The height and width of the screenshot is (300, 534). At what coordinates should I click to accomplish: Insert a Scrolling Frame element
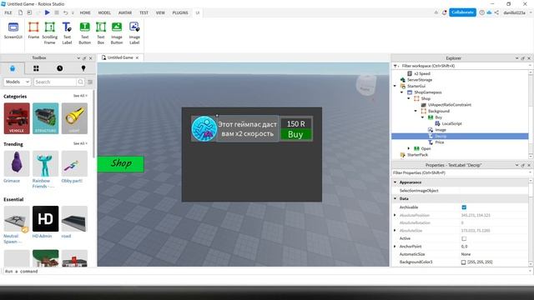(50, 33)
